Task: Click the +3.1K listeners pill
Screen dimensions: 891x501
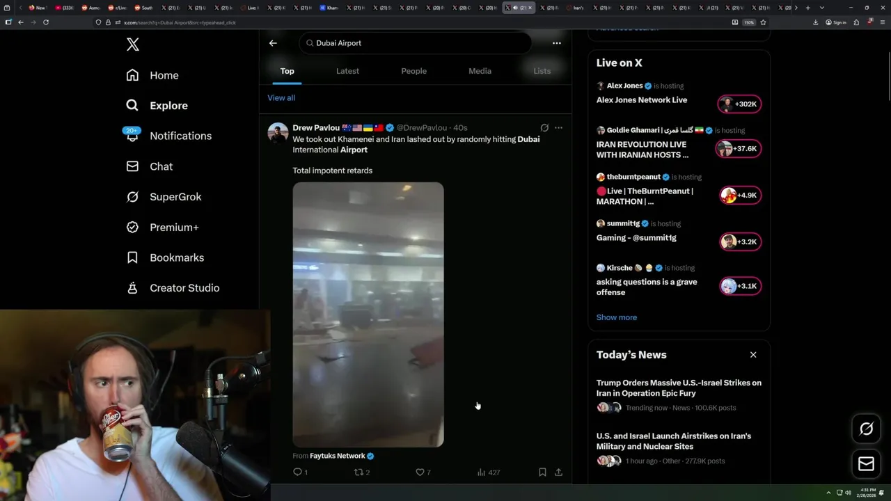Action: 740,286
